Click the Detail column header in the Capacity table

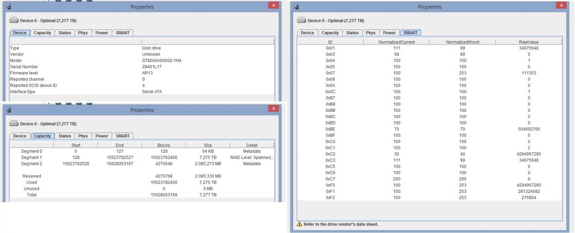[252, 145]
